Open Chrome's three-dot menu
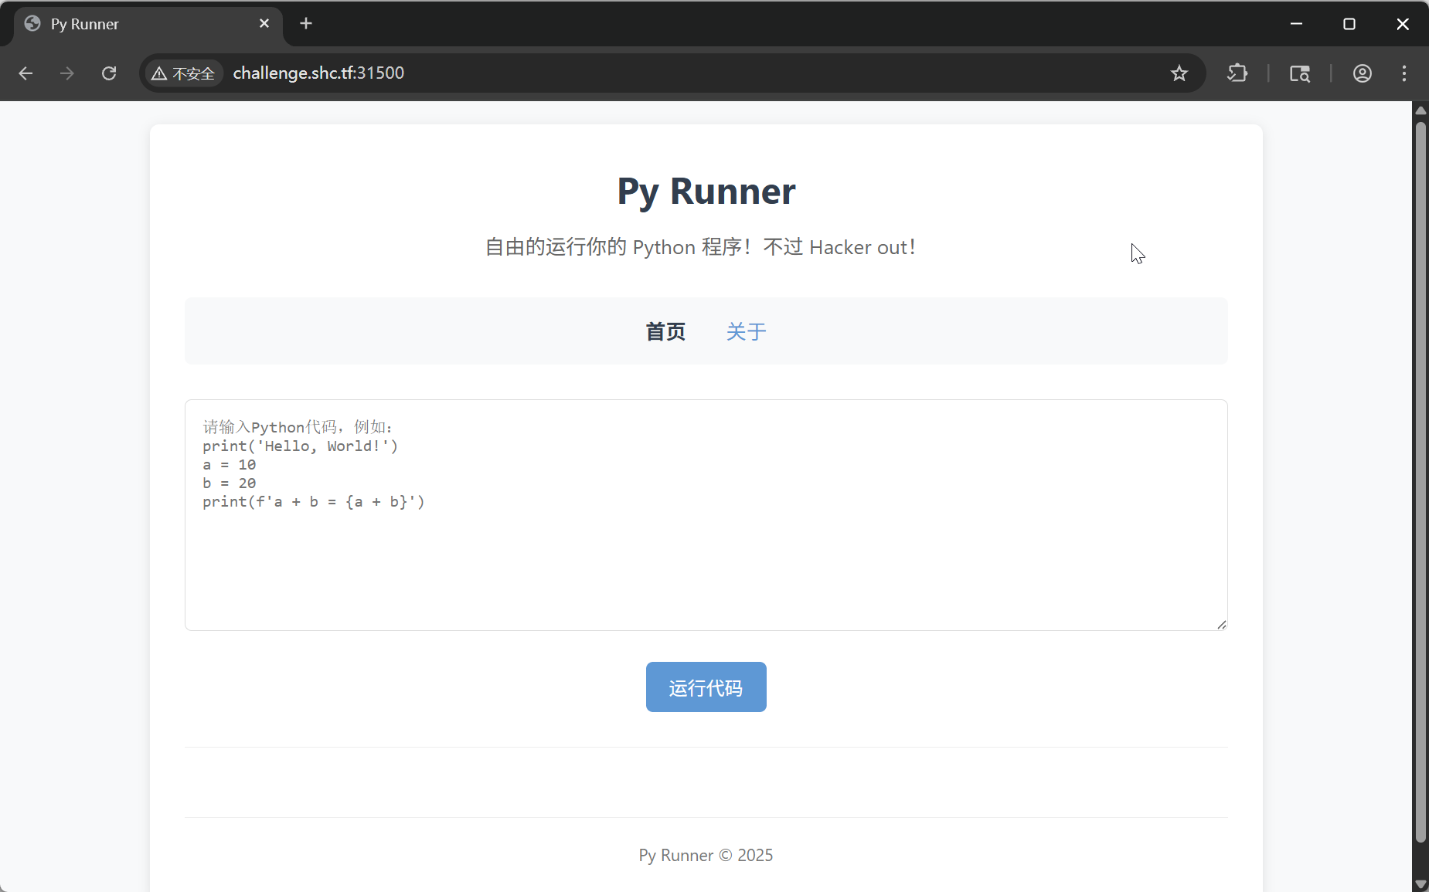 click(1403, 73)
